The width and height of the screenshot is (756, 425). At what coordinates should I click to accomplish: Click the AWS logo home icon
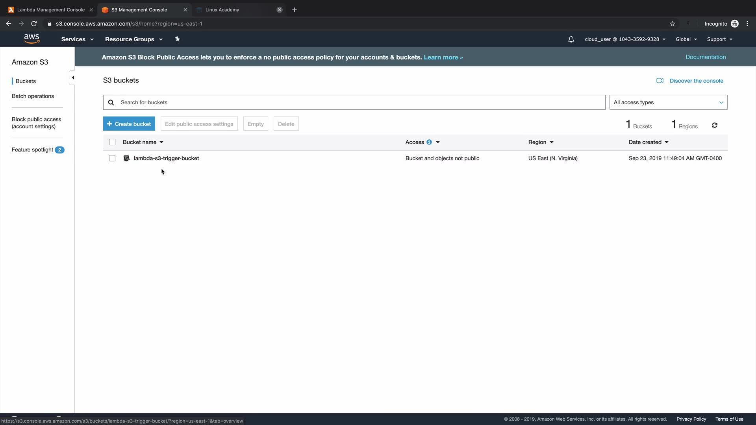(x=31, y=39)
